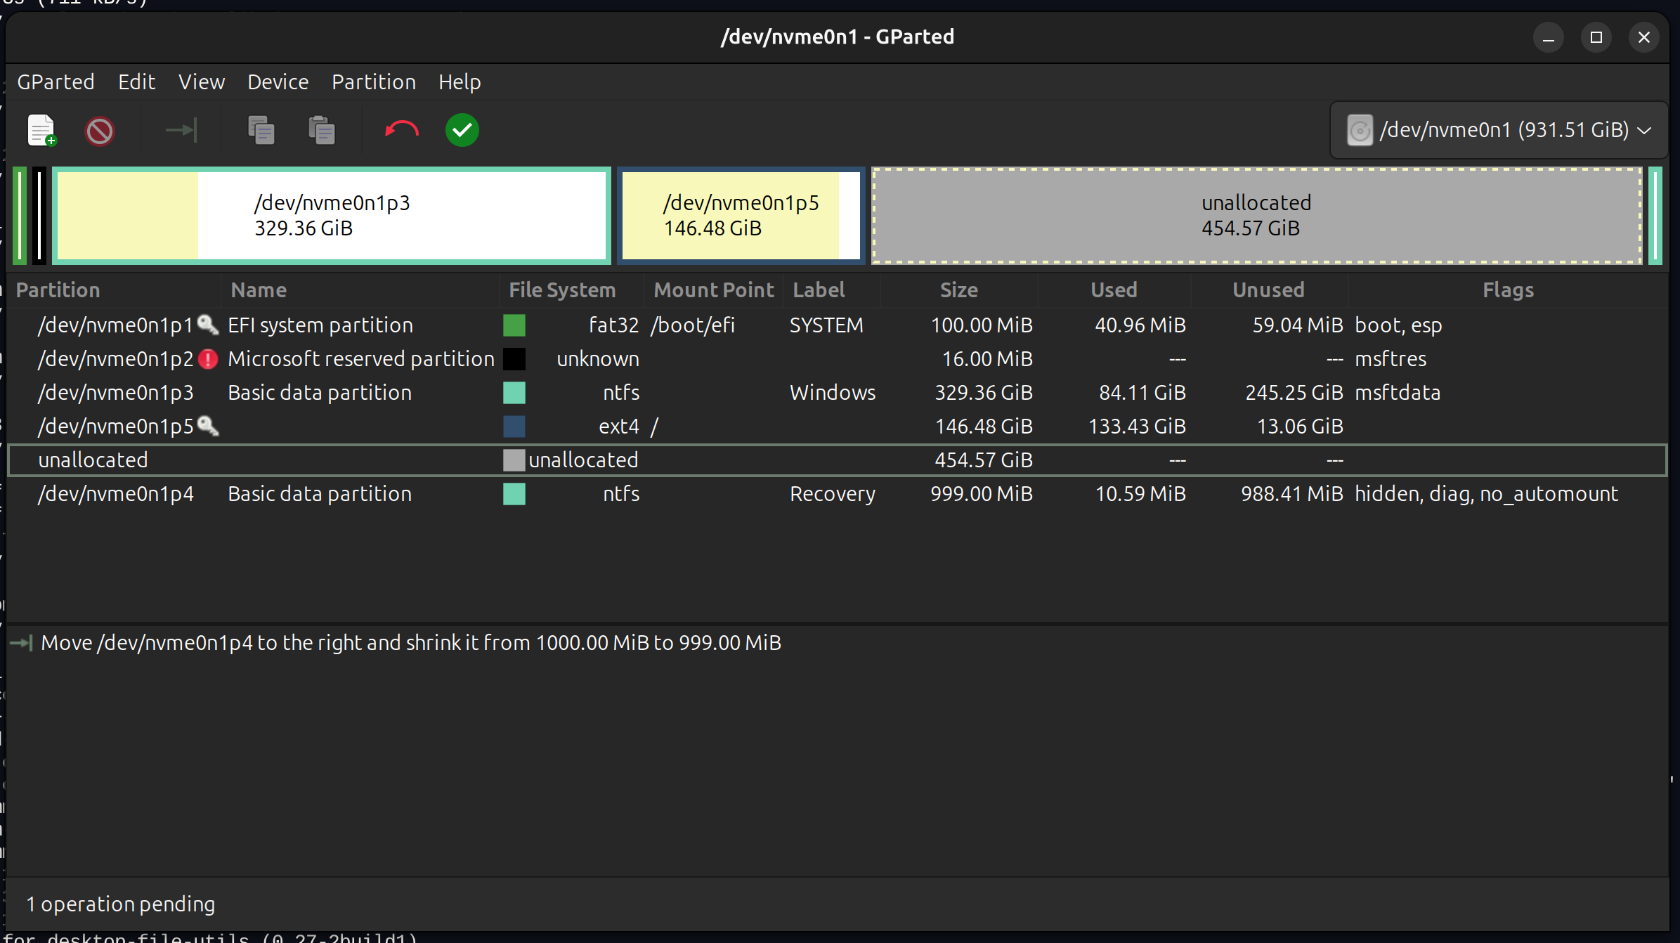The width and height of the screenshot is (1680, 943).
Task: Click the red warning icon on /dev/nvme0n1p2
Action: tap(208, 359)
